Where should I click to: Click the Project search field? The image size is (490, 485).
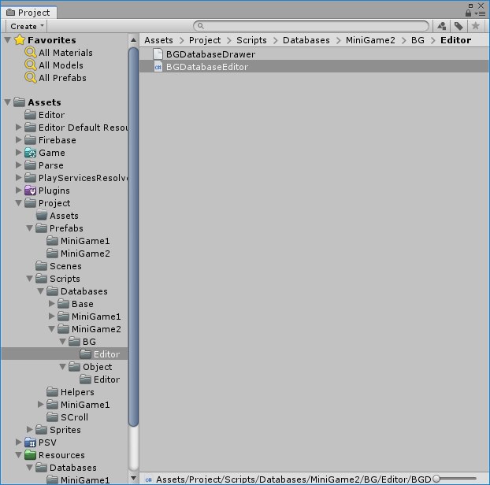311,26
